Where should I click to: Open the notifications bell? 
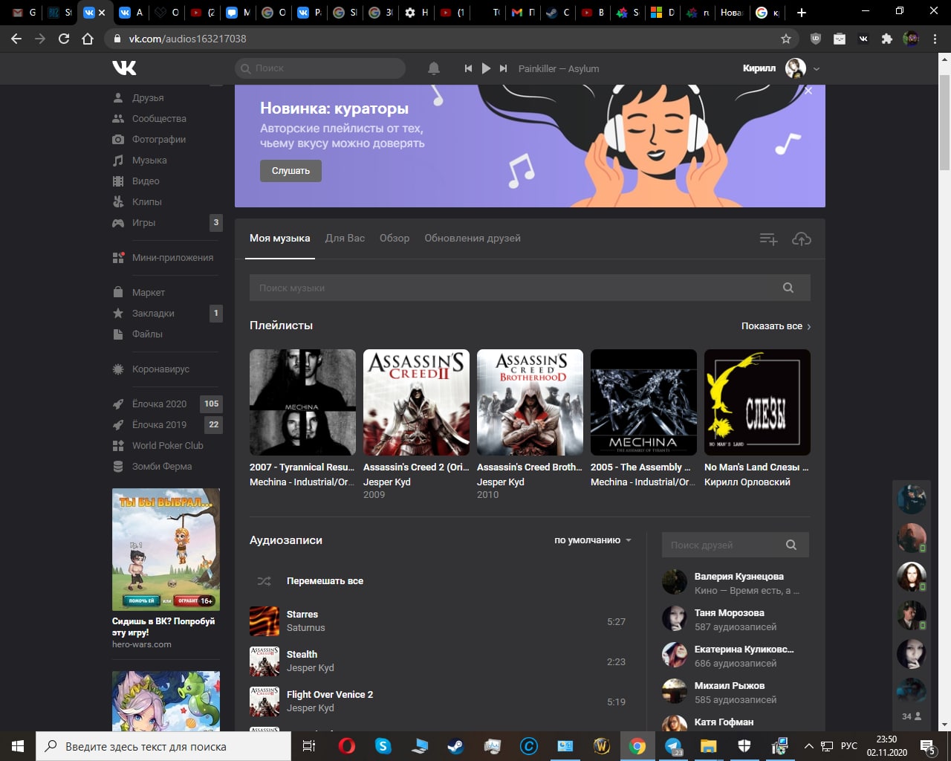[x=434, y=68]
